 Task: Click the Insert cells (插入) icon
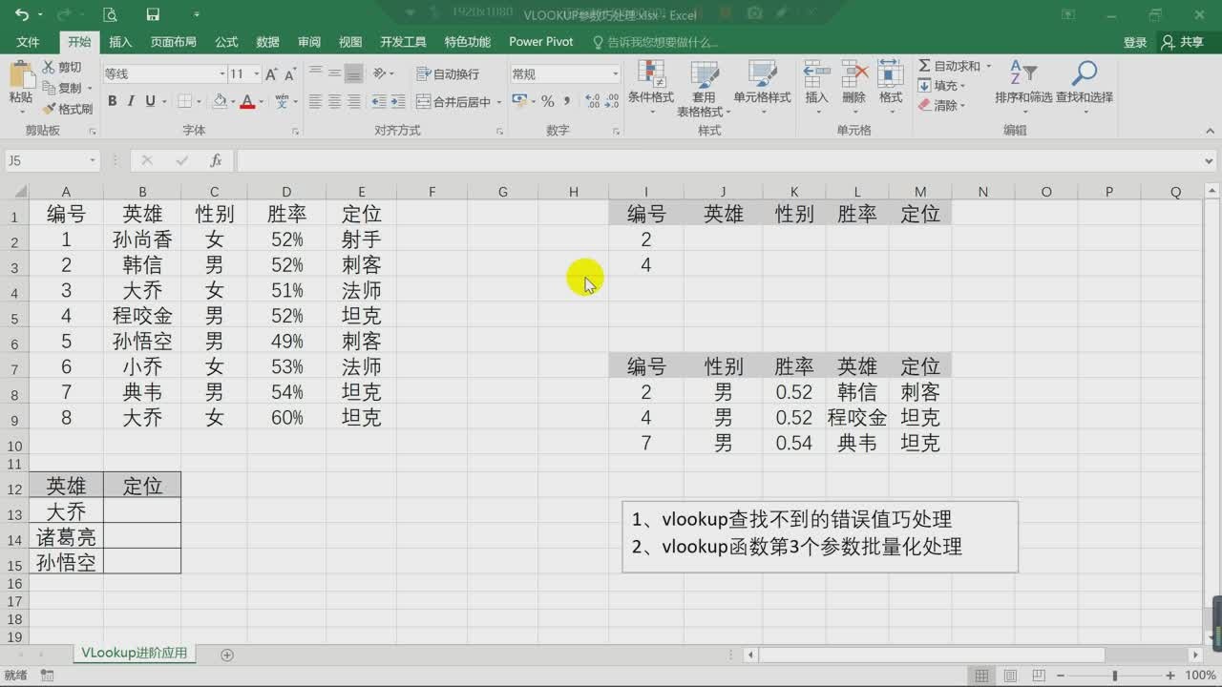pyautogui.click(x=816, y=73)
